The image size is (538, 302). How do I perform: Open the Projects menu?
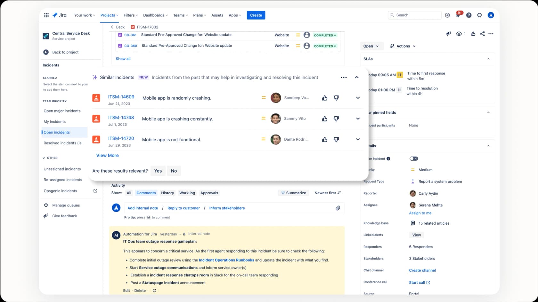pyautogui.click(x=109, y=15)
